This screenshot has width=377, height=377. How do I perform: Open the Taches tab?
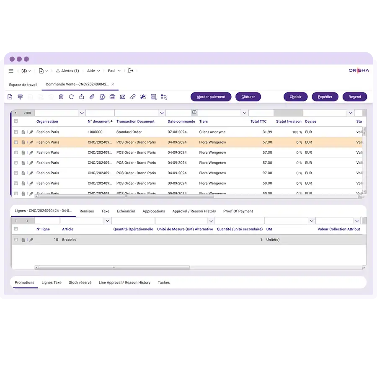click(164, 282)
